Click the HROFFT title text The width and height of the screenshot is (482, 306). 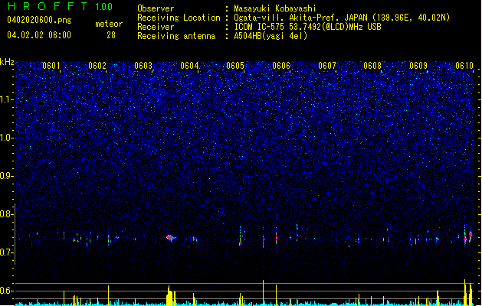[48, 6]
